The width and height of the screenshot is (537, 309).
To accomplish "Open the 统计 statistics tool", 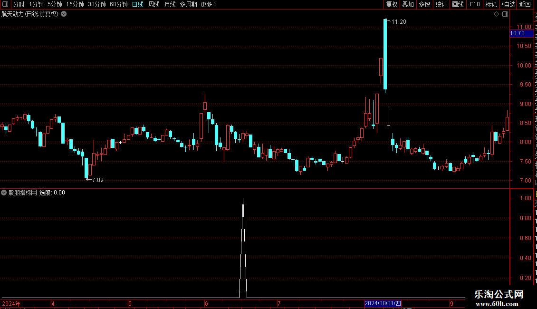I will pos(441,4).
